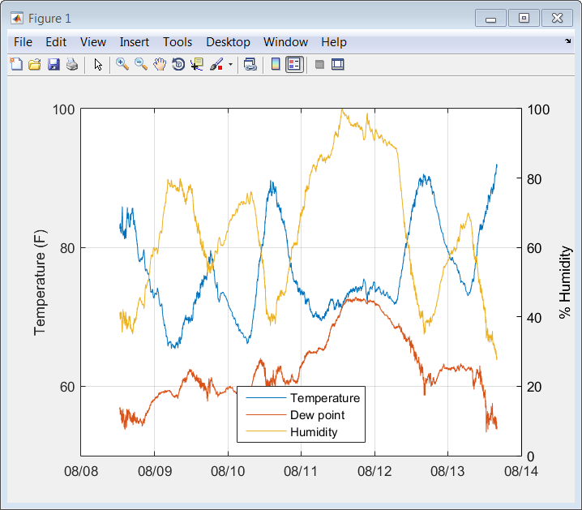Viewport: 582px width, 510px height.
Task: Save the figure with the floppy icon
Action: (53, 65)
